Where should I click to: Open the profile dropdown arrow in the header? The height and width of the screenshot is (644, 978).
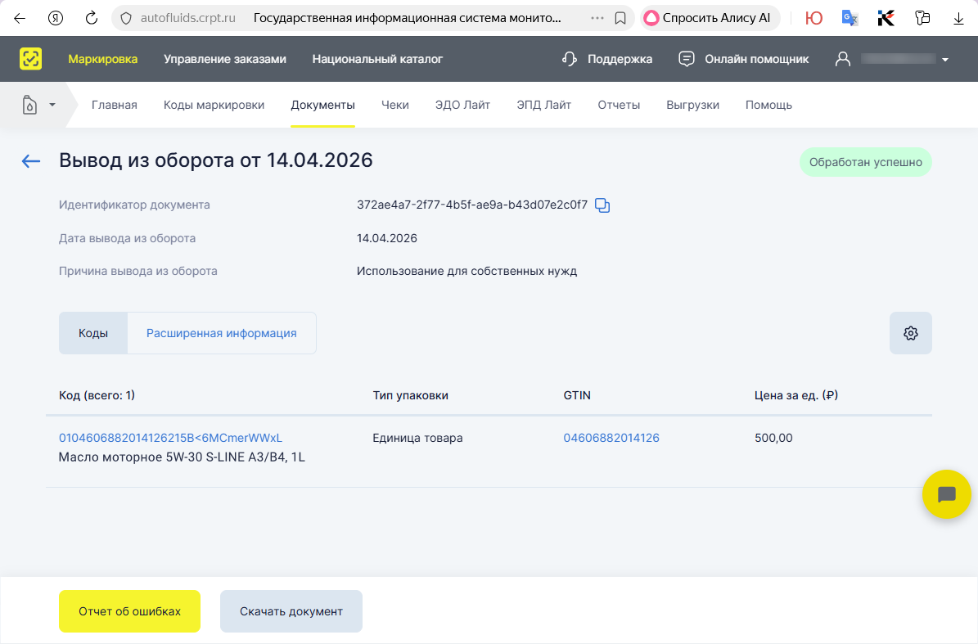pos(945,58)
